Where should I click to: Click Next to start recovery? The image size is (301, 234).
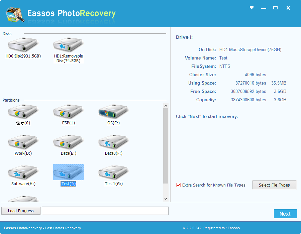click(x=286, y=214)
